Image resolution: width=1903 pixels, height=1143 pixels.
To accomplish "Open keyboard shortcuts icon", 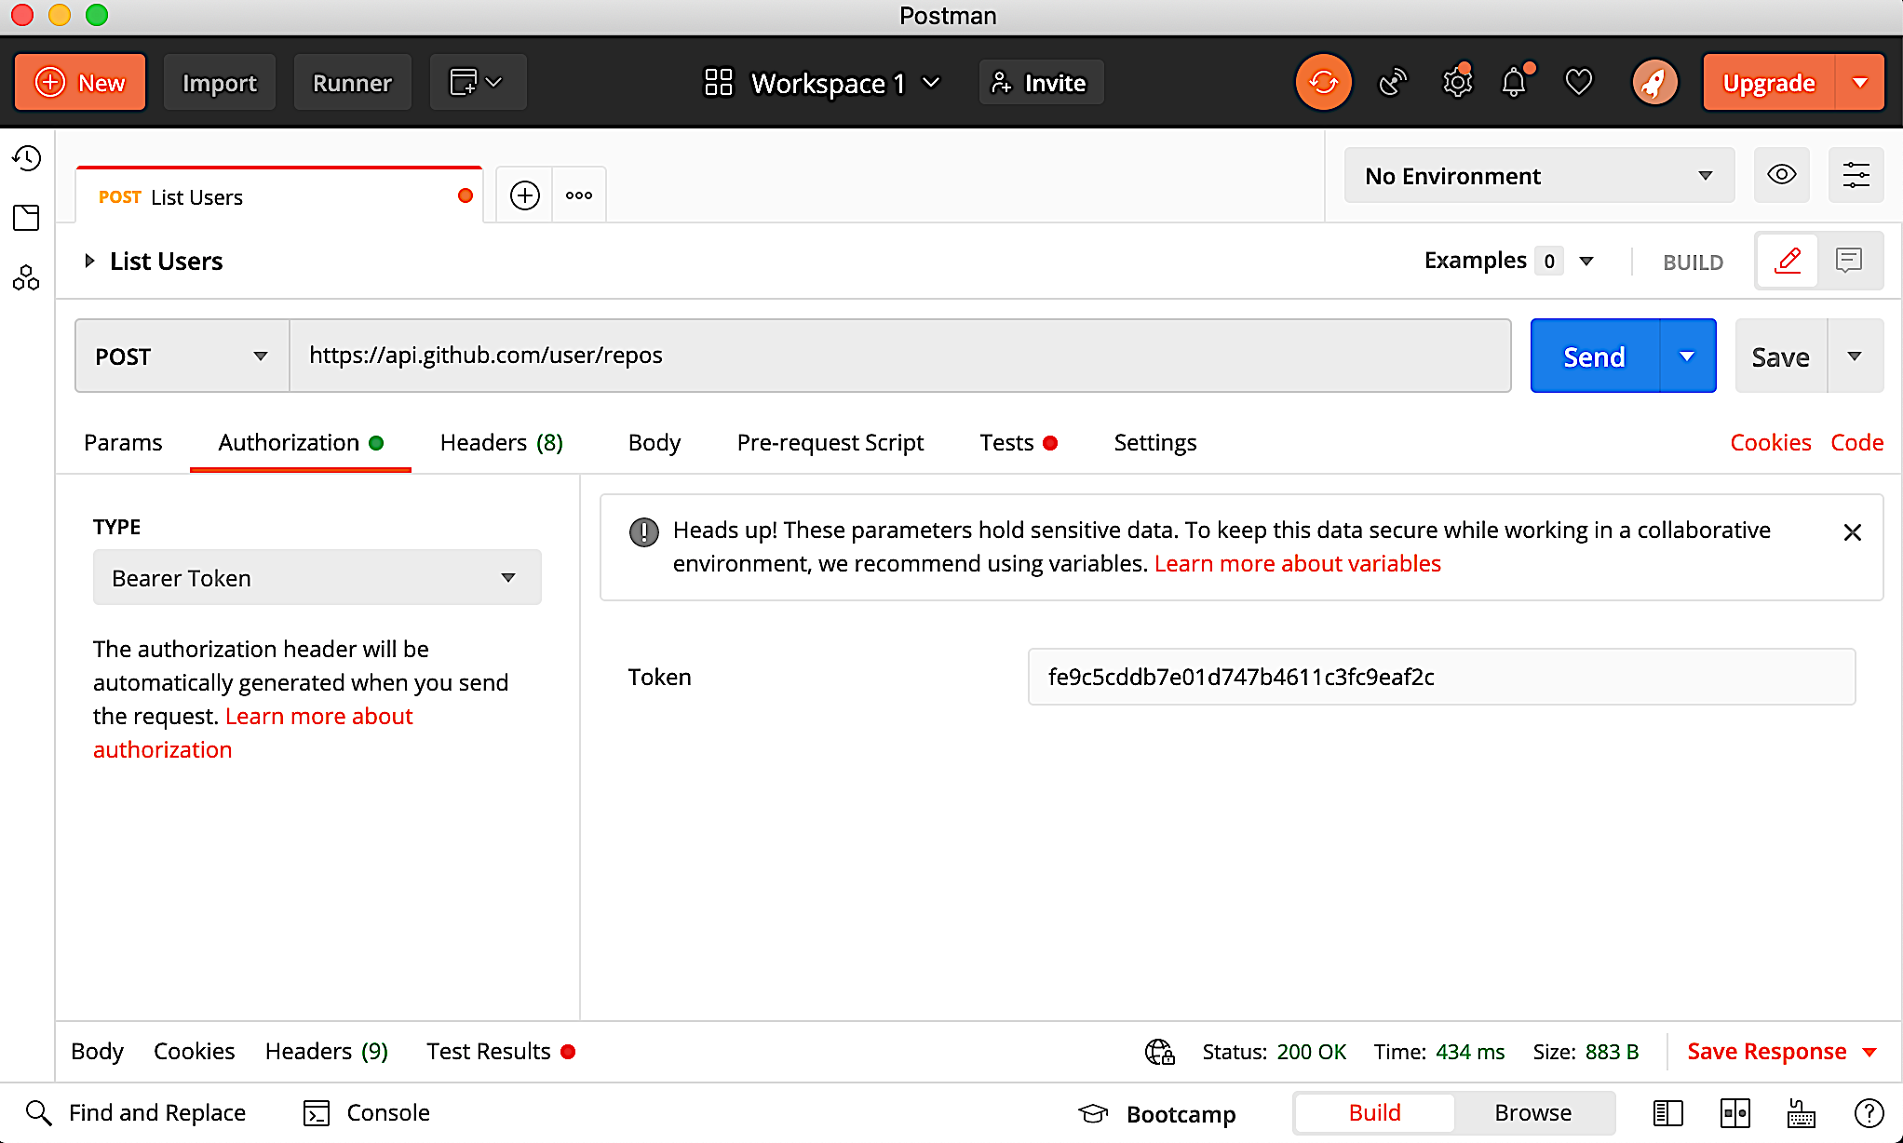I will tap(1802, 1113).
